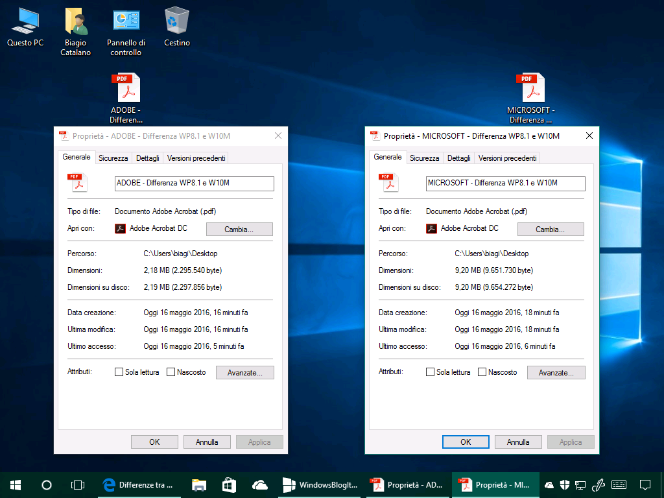This screenshot has height=498, width=664.
Task: Click OneDrive cloud icon in system tray
Action: 549,485
